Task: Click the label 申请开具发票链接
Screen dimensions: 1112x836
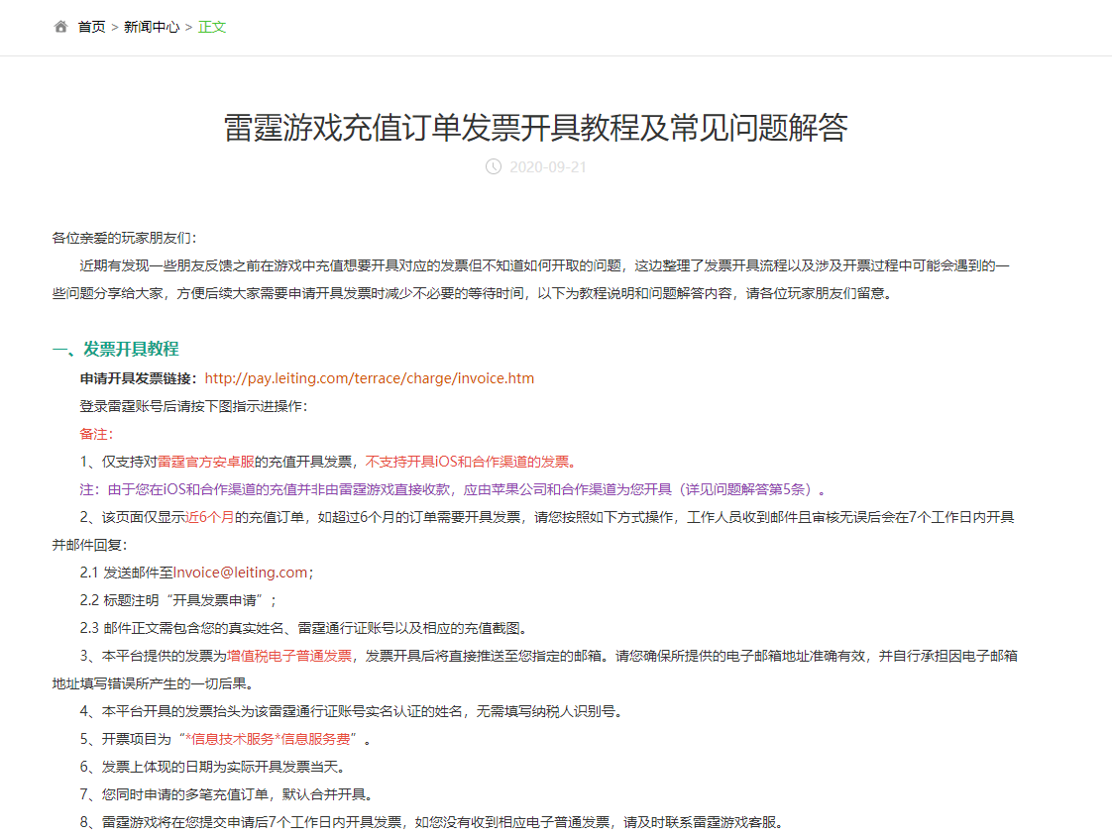Action: pos(139,378)
